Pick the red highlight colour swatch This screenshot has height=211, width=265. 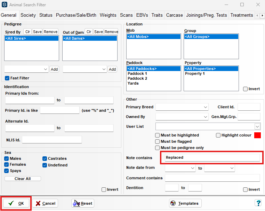pyautogui.click(x=258, y=135)
